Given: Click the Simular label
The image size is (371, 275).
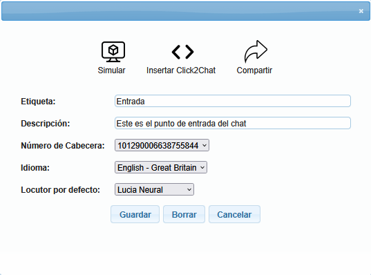Looking at the screenshot, I should click(111, 70).
